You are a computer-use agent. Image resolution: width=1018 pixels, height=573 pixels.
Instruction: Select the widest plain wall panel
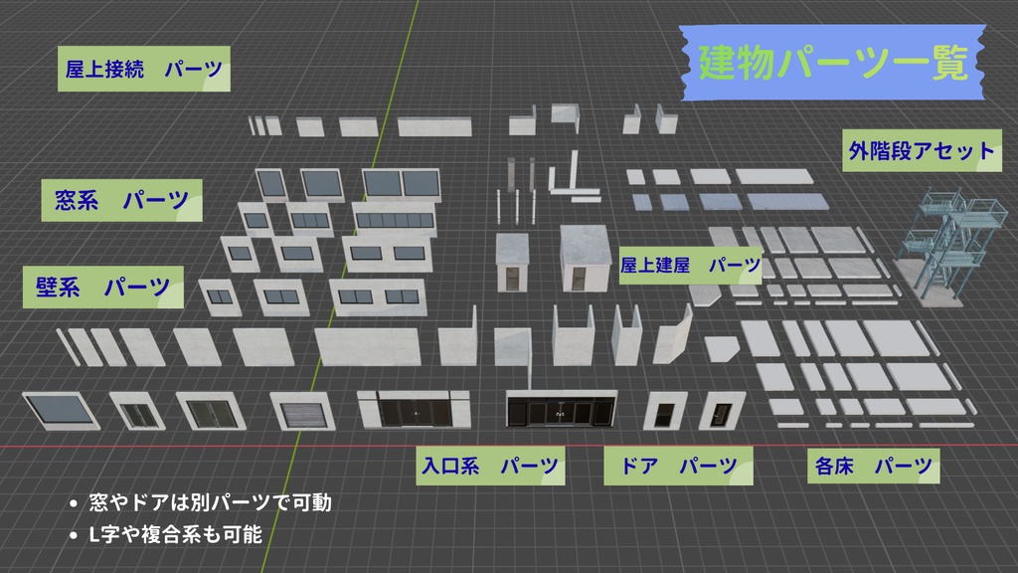(x=369, y=346)
